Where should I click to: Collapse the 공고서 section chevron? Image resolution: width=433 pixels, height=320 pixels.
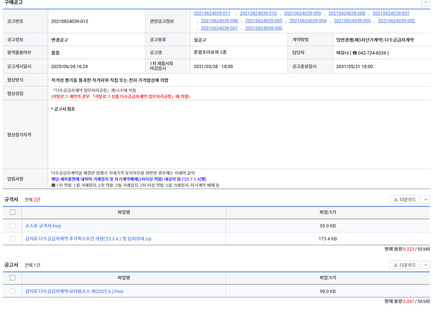tap(426, 265)
